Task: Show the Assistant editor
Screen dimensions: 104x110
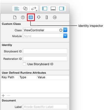Action: tap(25, 9)
